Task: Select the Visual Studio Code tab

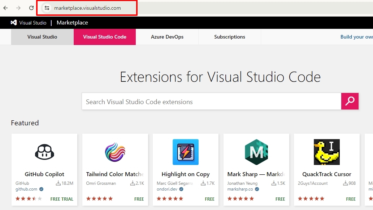Action: tap(105, 37)
